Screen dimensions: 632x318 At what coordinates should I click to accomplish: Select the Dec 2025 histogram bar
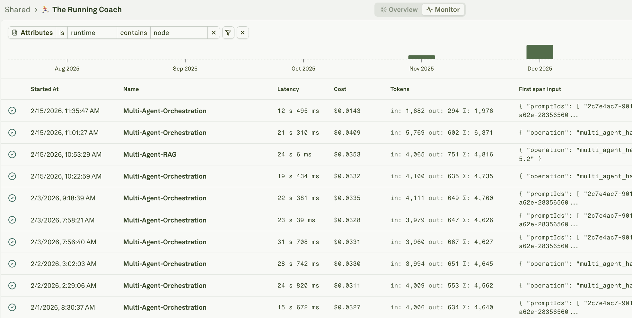[540, 52]
